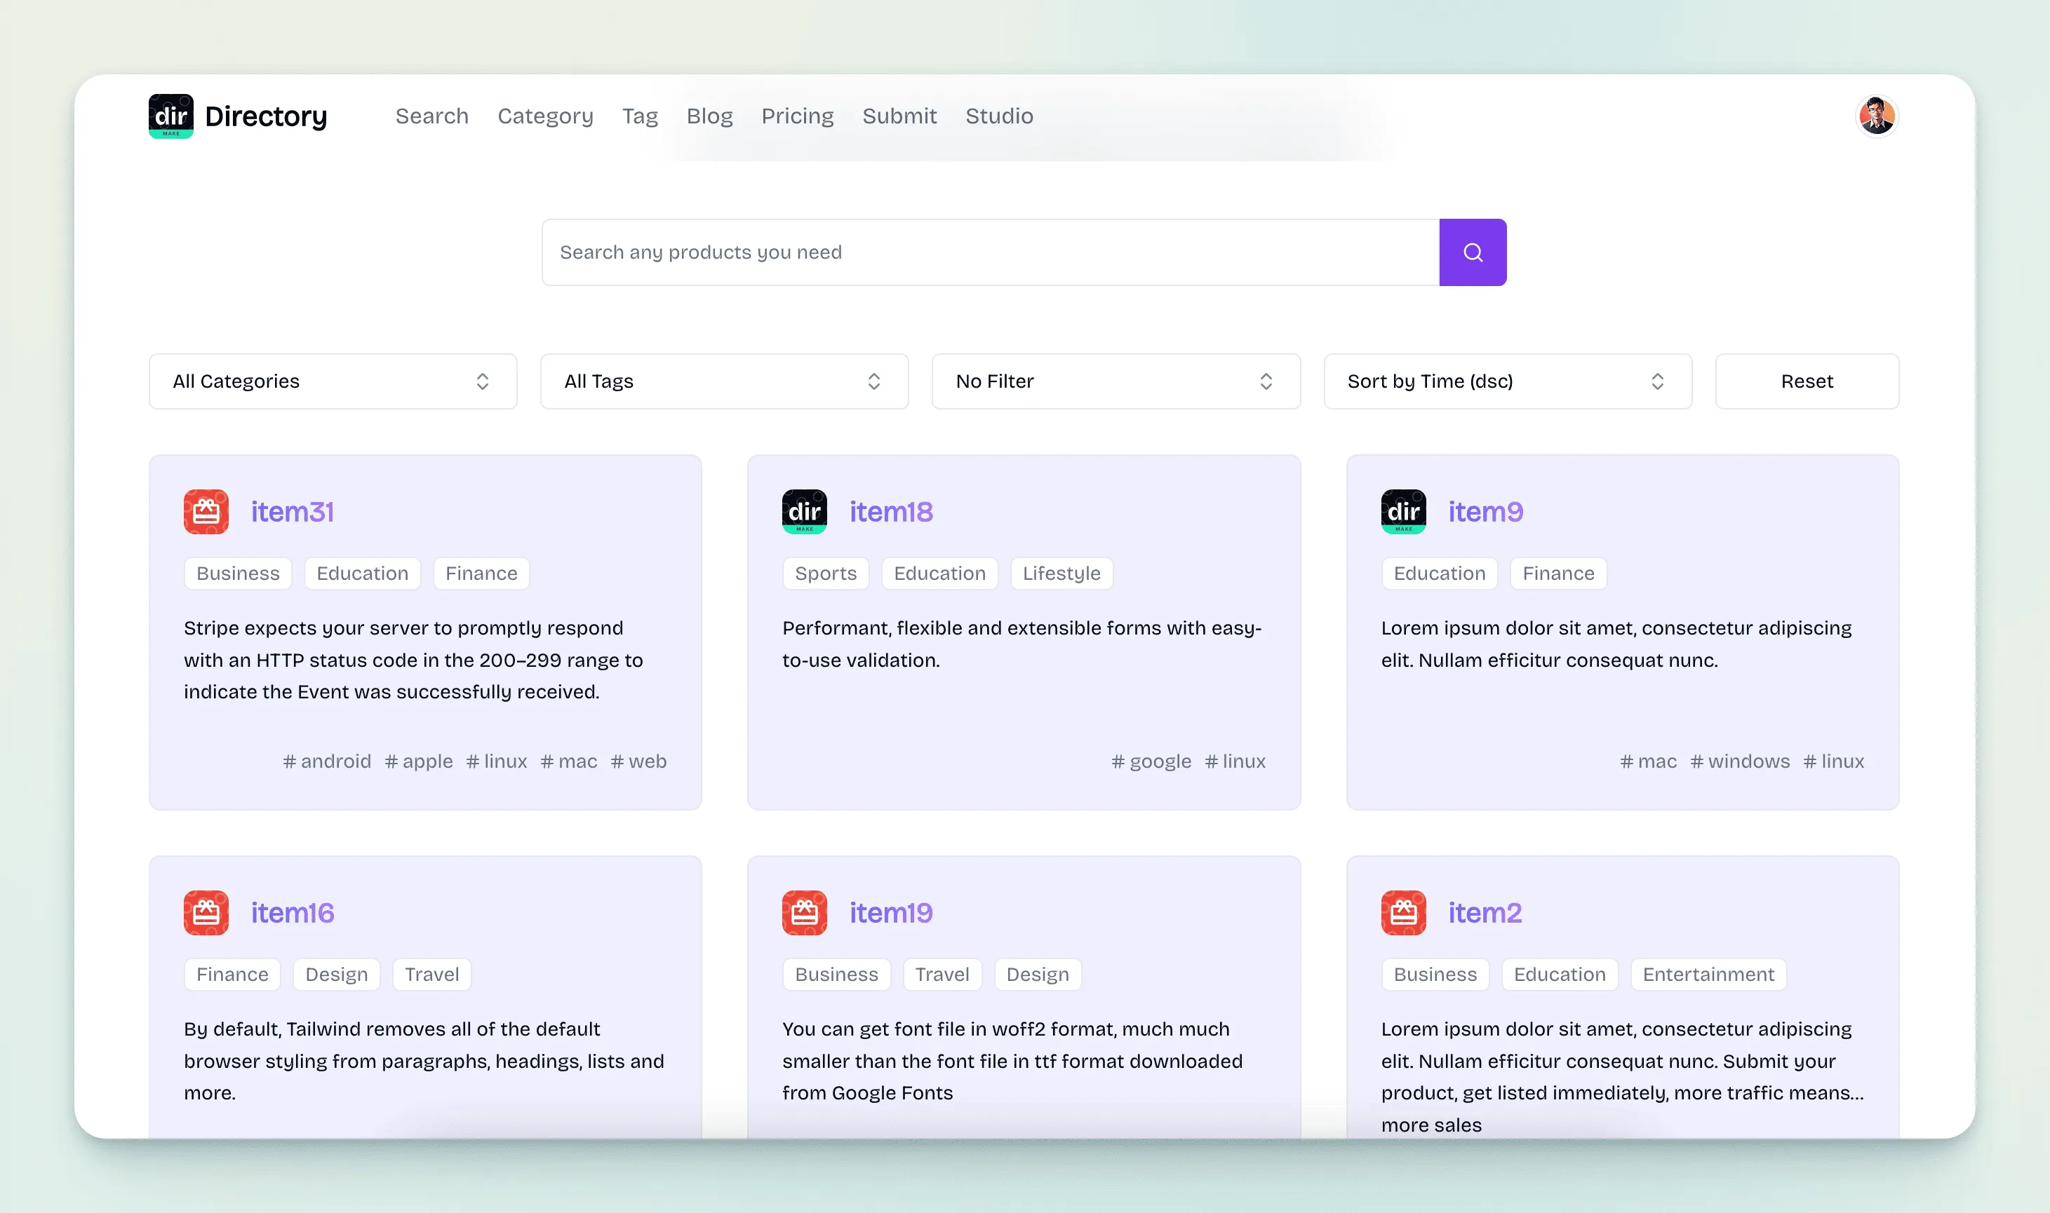Click the #android tag on item31

click(x=327, y=761)
